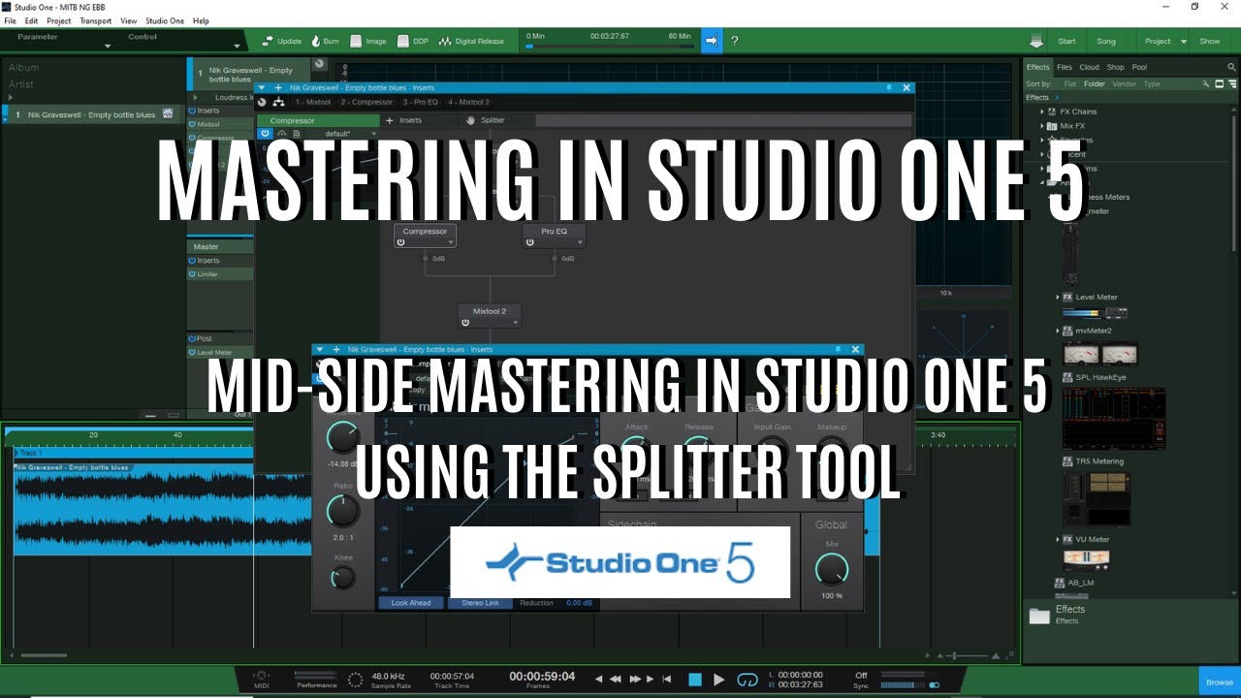This screenshot has width=1241, height=698.
Task: Switch to the Pool browser tab
Action: [1139, 67]
